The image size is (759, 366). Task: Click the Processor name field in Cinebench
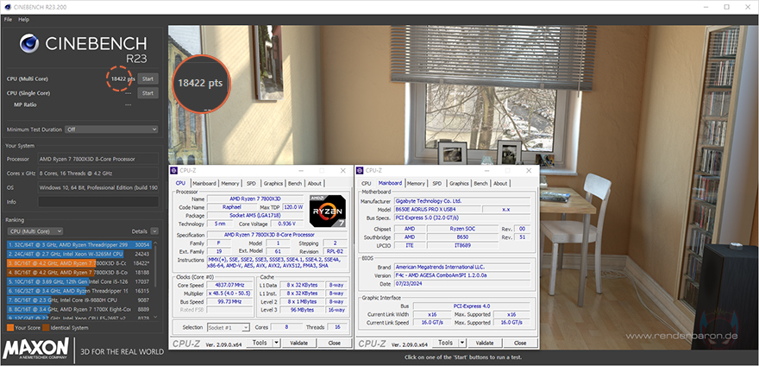tap(98, 159)
